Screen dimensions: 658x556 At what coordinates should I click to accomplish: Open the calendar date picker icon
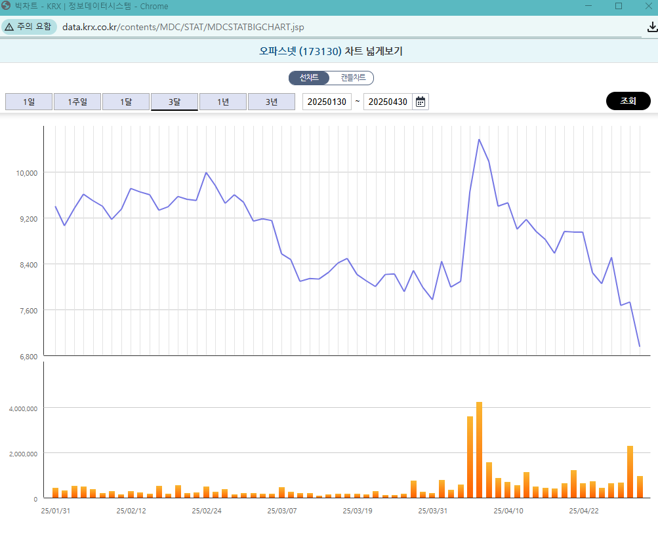[419, 101]
